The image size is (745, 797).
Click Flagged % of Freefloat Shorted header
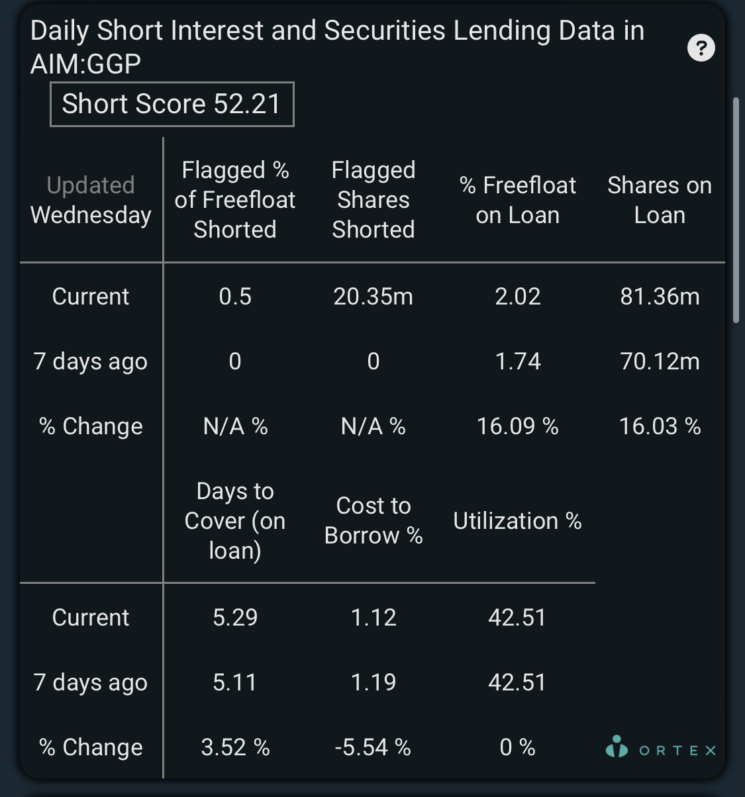pos(235,200)
